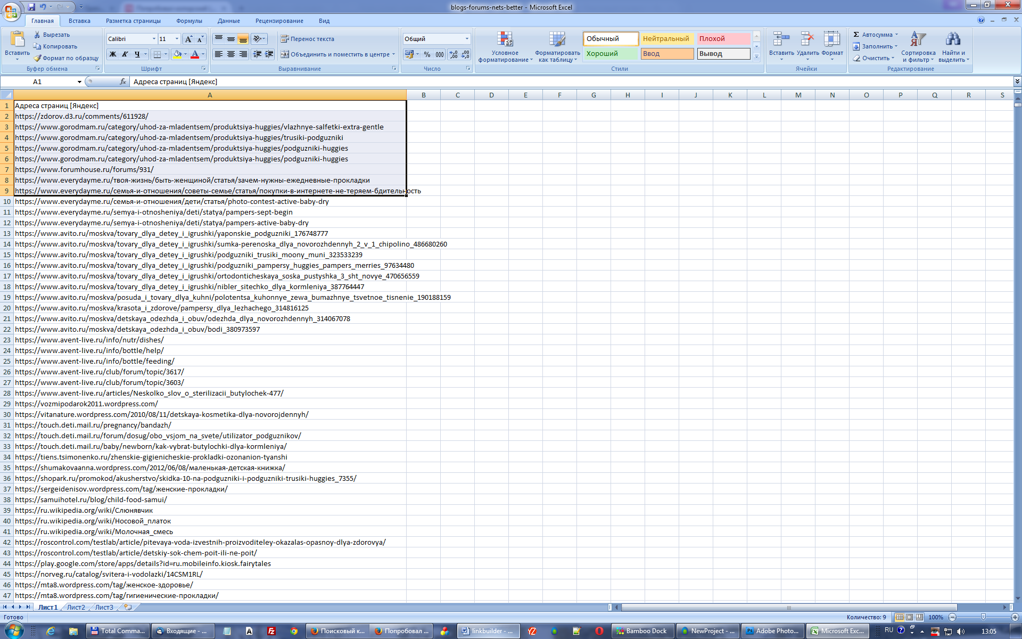This screenshot has height=639, width=1022.
Task: Switch to Данные ribbon tab
Action: 228,21
